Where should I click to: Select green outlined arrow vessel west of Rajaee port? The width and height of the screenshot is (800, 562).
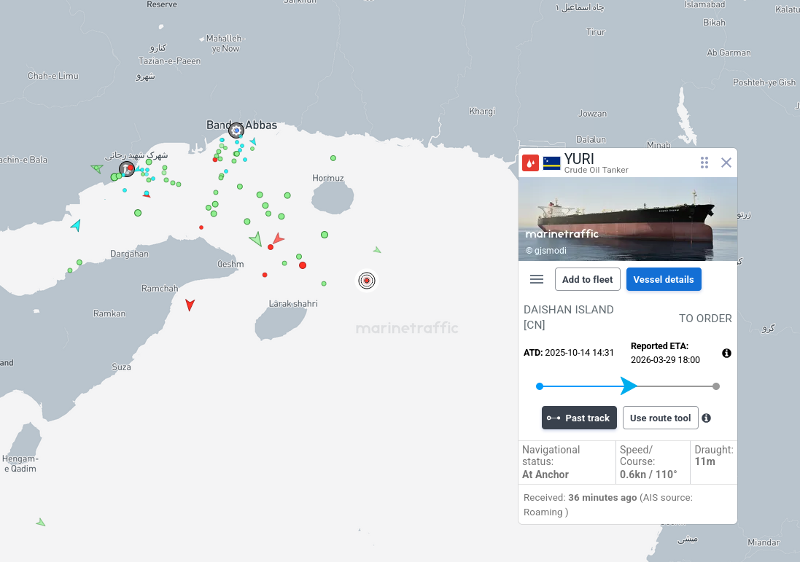coord(96,168)
